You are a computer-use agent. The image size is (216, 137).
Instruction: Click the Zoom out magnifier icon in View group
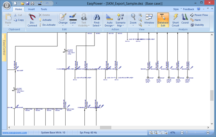pyautogui.click(x=140, y=20)
